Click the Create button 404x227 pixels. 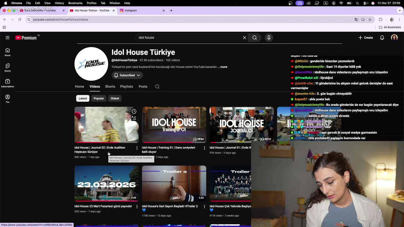pos(366,38)
